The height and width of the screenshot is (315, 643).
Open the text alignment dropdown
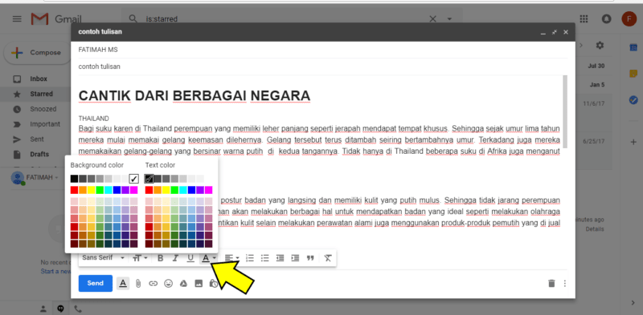point(232,258)
